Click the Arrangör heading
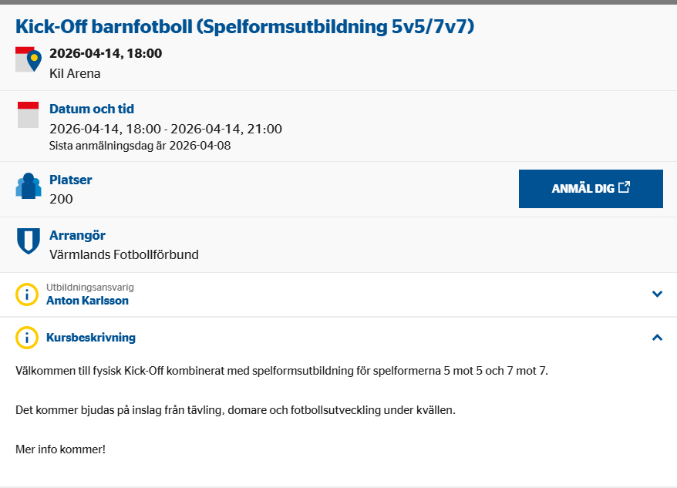This screenshot has height=488, width=677. [x=77, y=235]
